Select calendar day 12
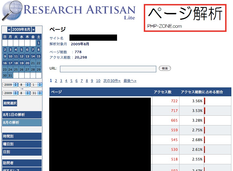233x171 pixels. click(x=22, y=56)
